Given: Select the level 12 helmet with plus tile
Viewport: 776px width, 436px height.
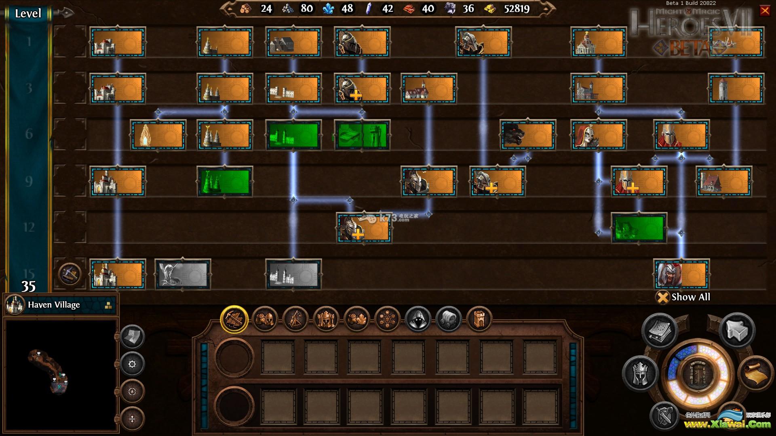Looking at the screenshot, I should click(364, 228).
